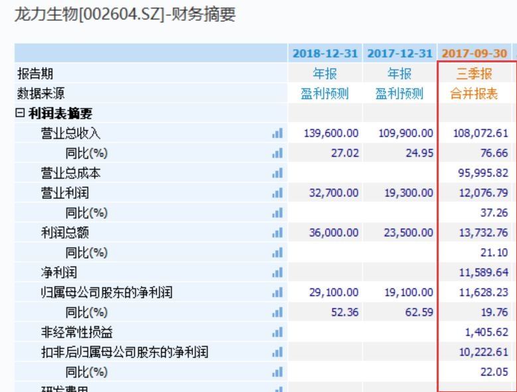Select 利润总额 value 13,732.76

[x=483, y=233]
